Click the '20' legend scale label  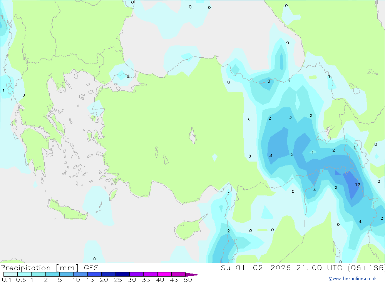tap(104, 280)
